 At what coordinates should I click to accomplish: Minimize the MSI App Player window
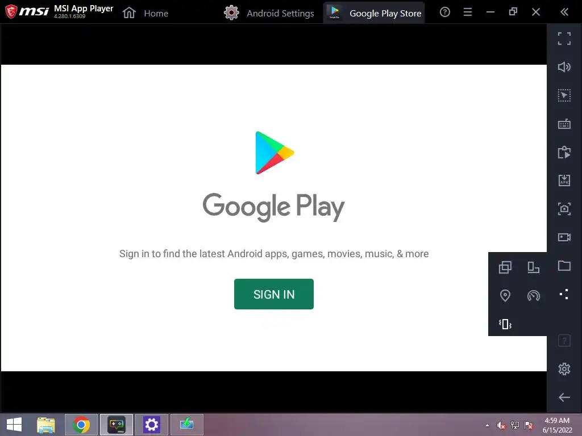pyautogui.click(x=490, y=12)
